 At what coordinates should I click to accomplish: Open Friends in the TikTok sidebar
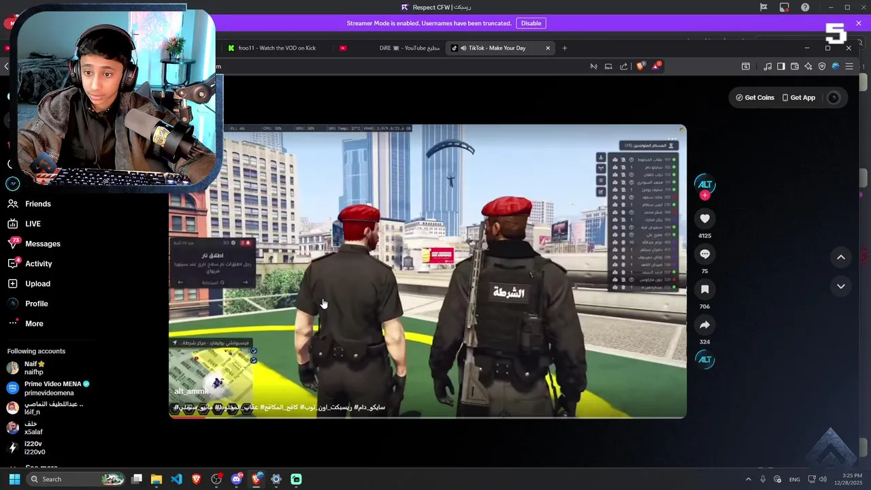[29, 203]
